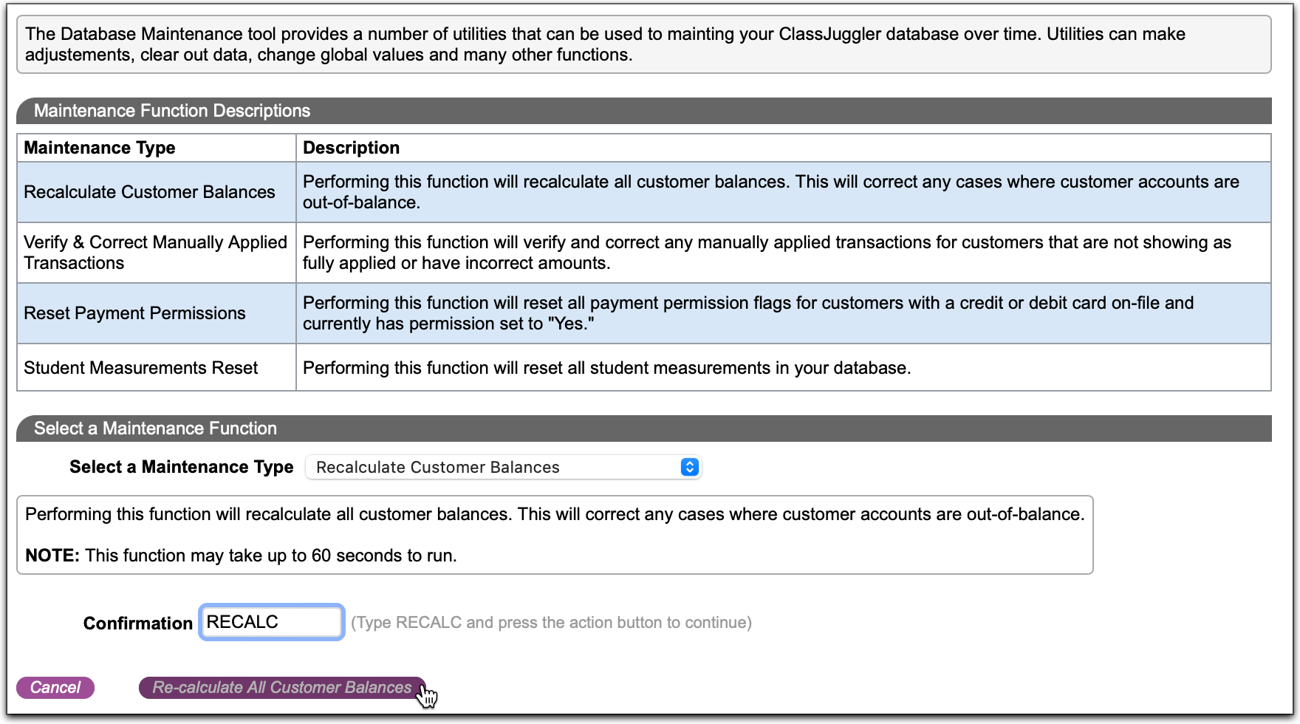1300x724 pixels.
Task: Click the 'Reset Payment Permissions' table cell
Action: pos(157,313)
